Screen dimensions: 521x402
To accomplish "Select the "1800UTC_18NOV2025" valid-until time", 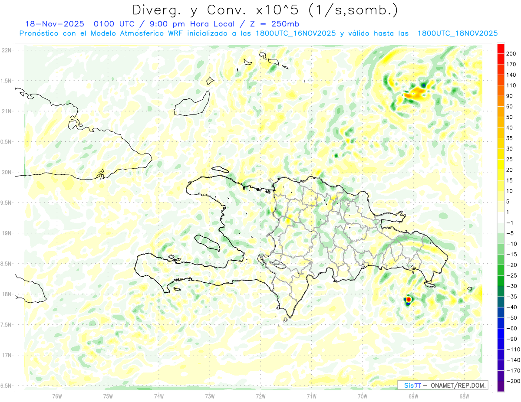I will (x=457, y=33).
